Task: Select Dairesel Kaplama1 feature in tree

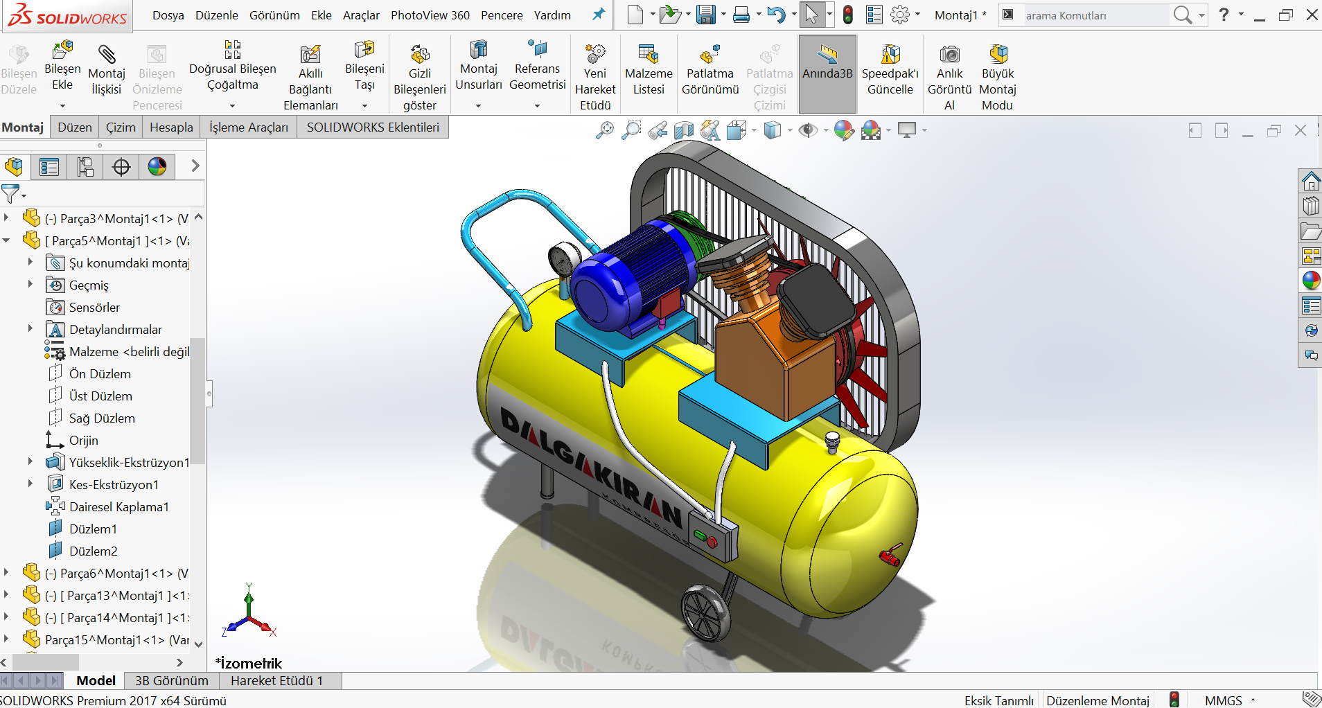Action: (119, 506)
